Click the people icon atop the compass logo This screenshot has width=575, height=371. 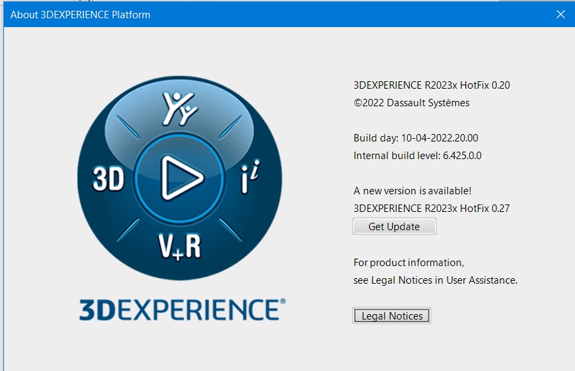coord(179,108)
